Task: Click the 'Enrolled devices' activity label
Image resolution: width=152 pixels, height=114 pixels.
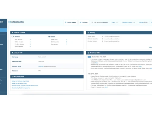Action: pyautogui.click(x=92, y=41)
